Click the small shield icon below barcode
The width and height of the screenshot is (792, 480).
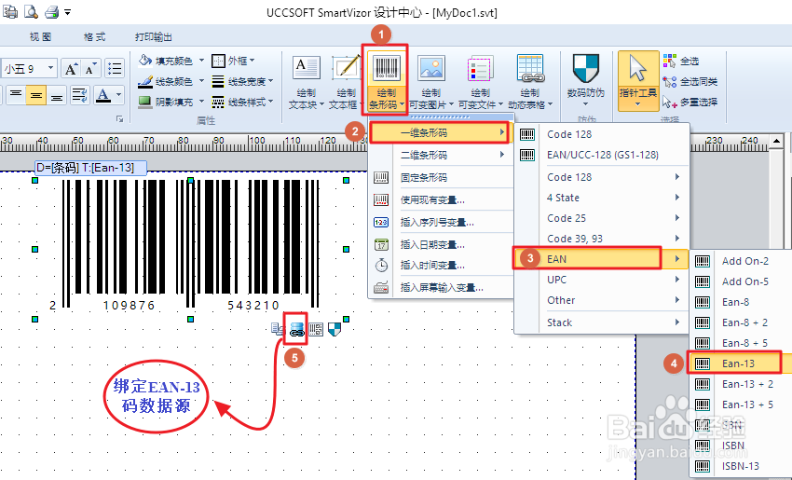(x=335, y=330)
